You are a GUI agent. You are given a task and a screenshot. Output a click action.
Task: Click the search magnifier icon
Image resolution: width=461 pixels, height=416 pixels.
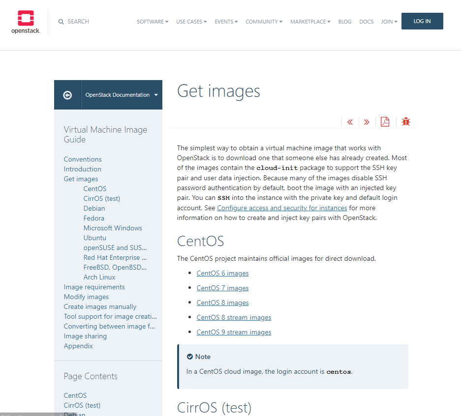point(61,22)
